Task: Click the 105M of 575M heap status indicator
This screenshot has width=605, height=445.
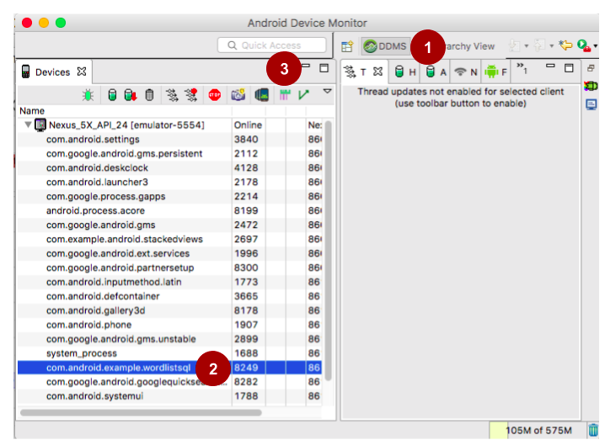Action: coord(537,430)
